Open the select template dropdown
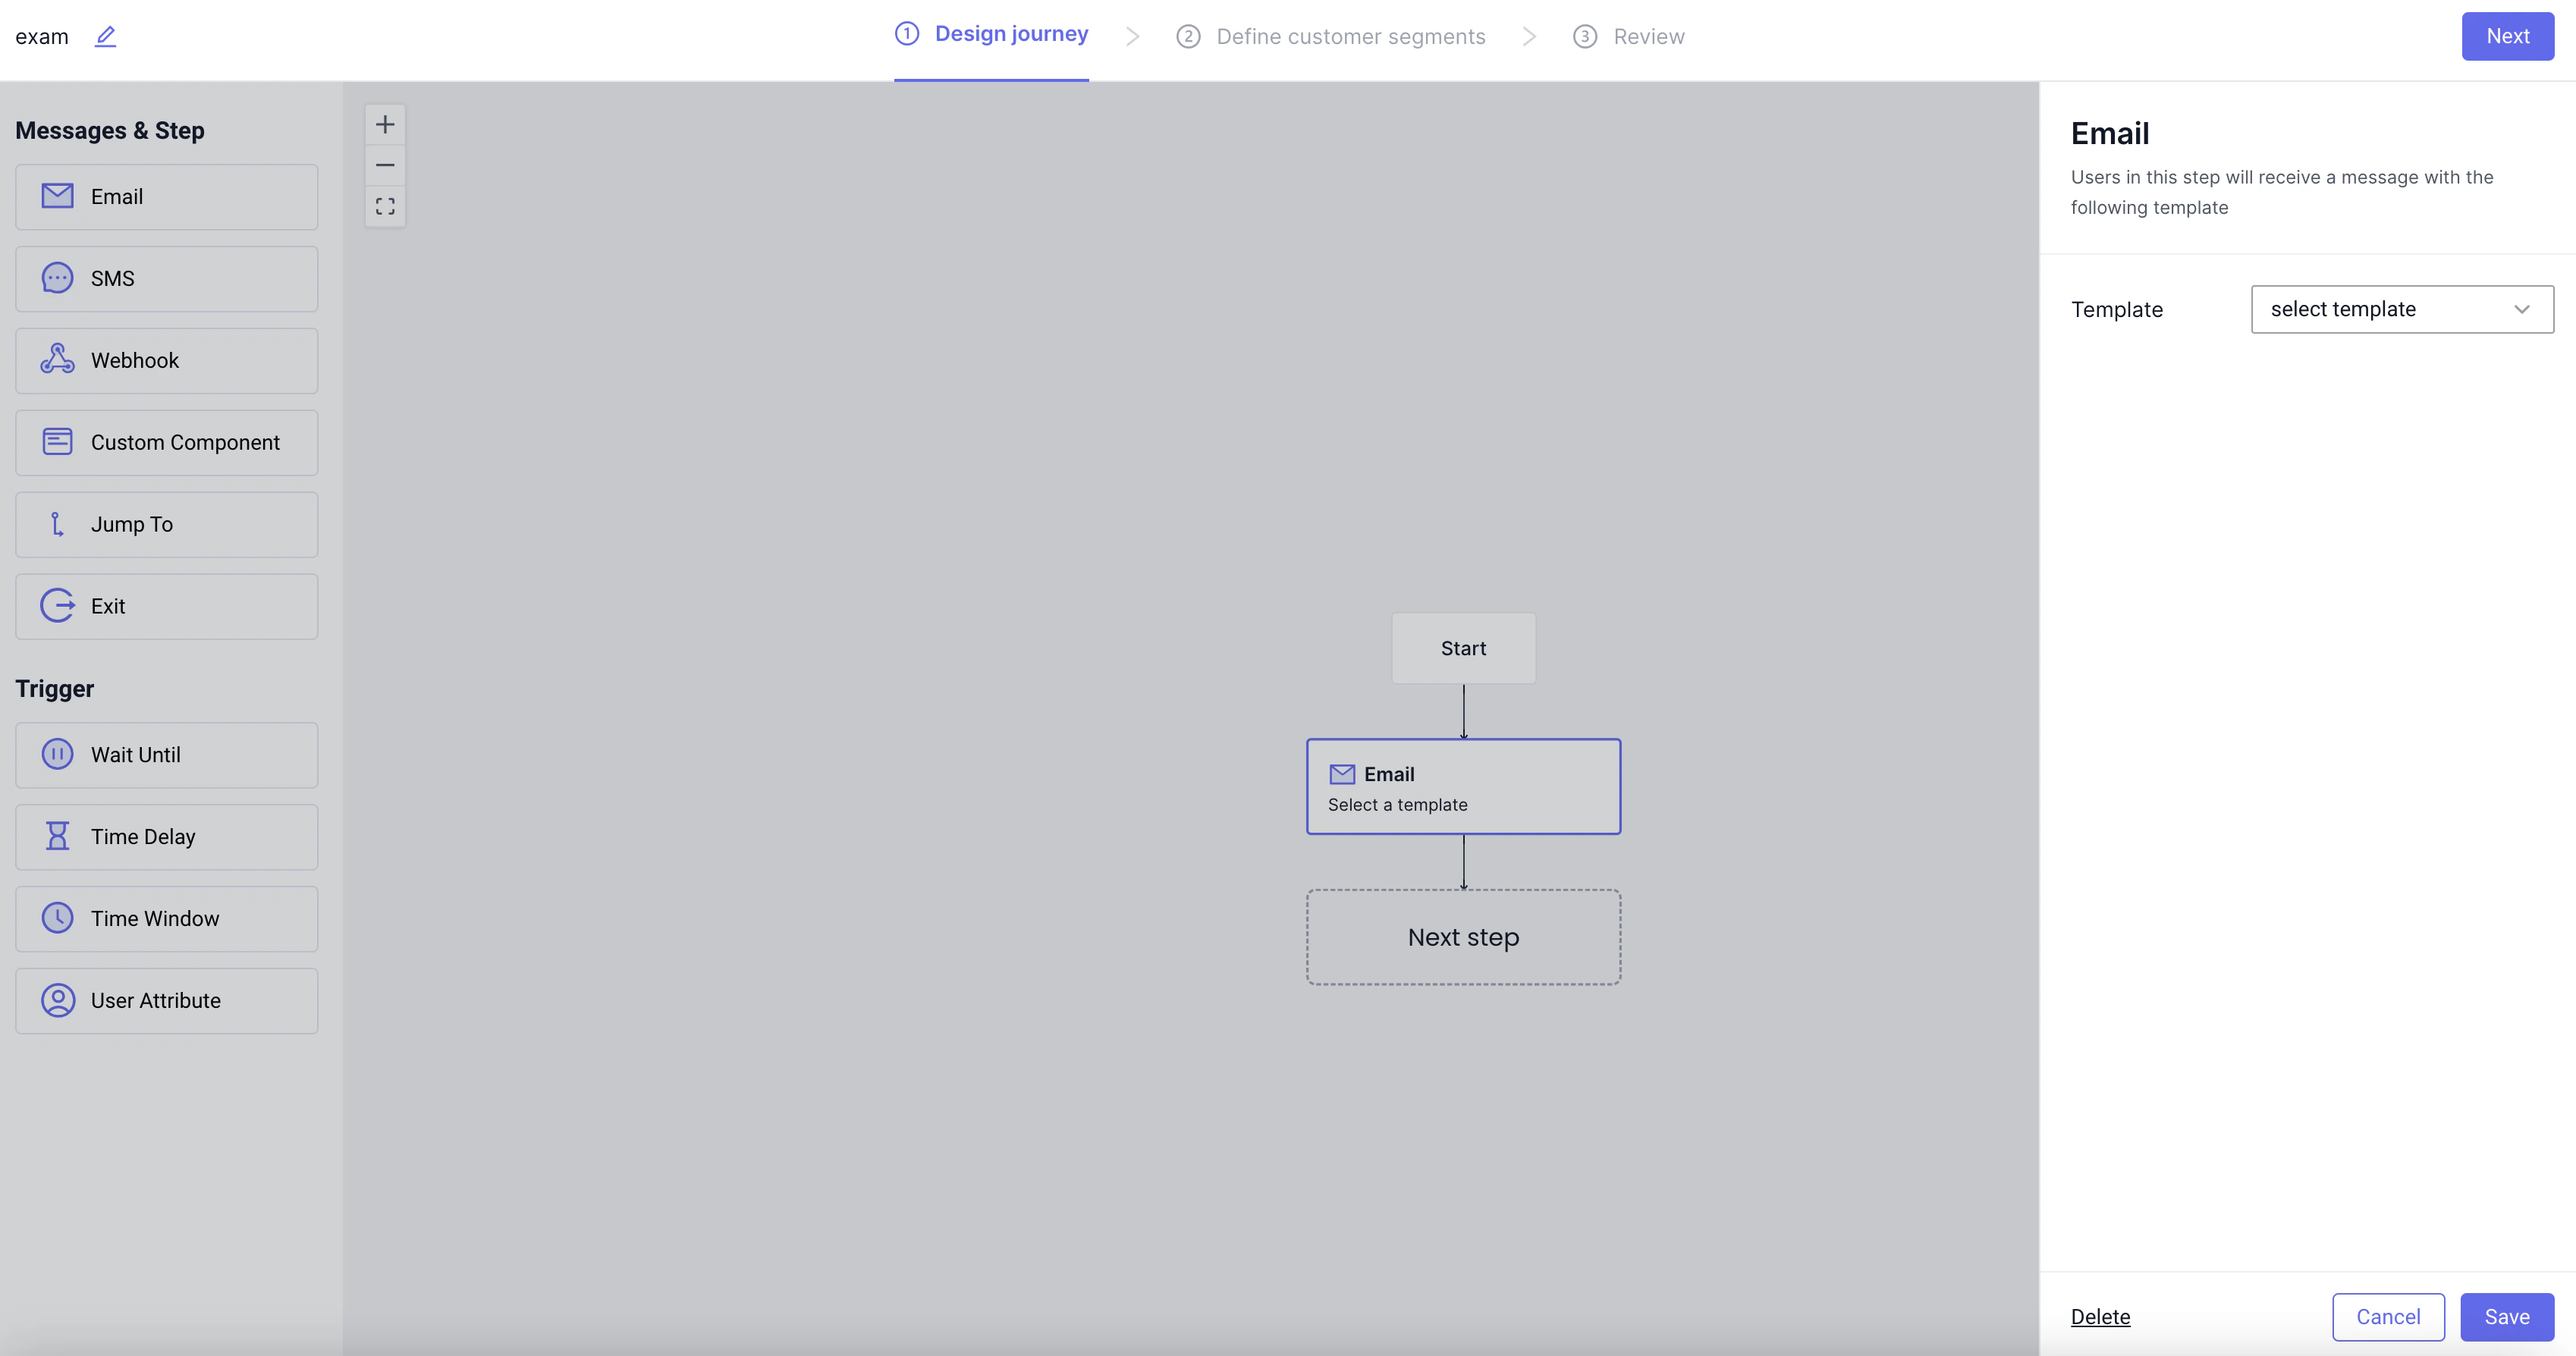This screenshot has width=2576, height=1356. click(2401, 309)
